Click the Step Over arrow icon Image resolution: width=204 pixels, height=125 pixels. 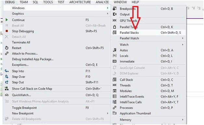6,76
